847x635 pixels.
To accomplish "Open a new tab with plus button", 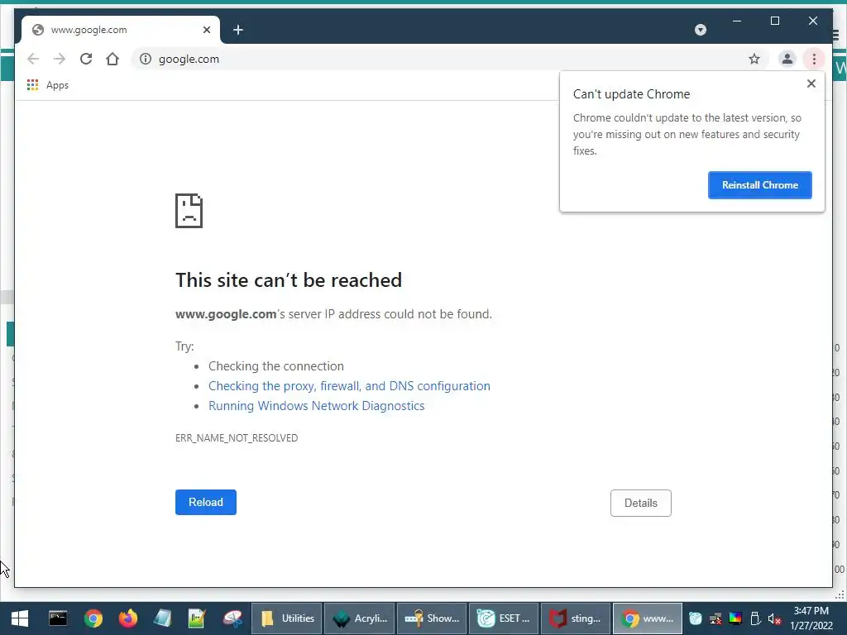I will click(238, 30).
